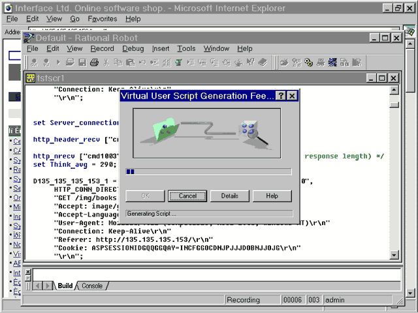Viewport: 418px width, 313px height.
Task: Click the tab scroll right arrow beside Build
Action: 48,286
